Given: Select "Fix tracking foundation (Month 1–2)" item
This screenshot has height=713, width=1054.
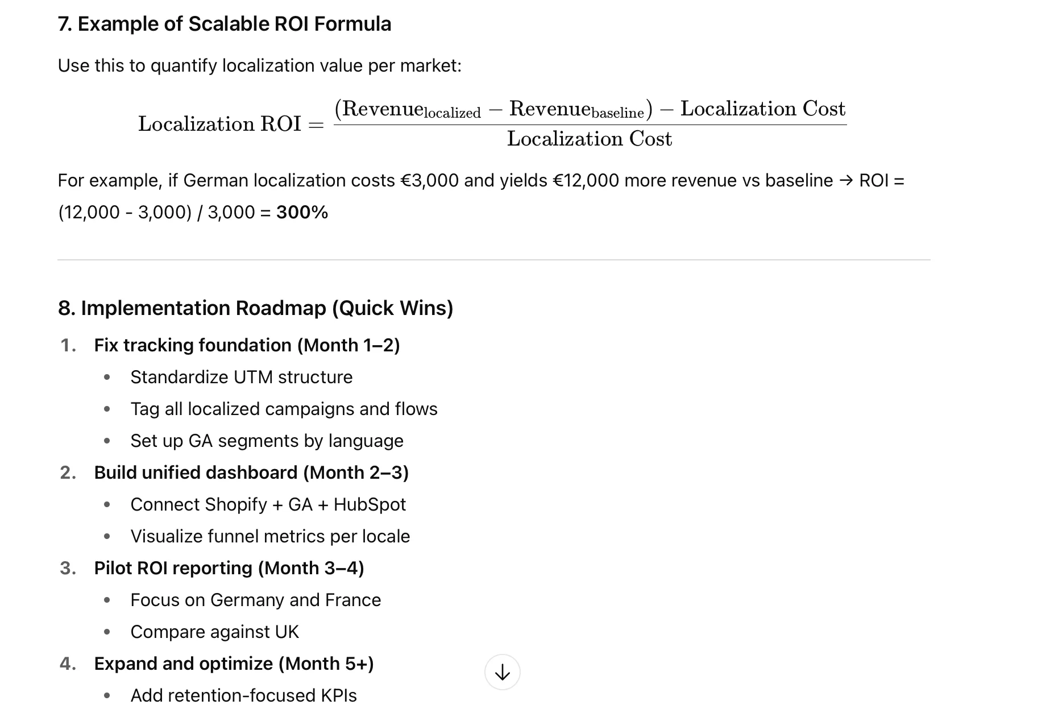Looking at the screenshot, I should click(x=247, y=345).
